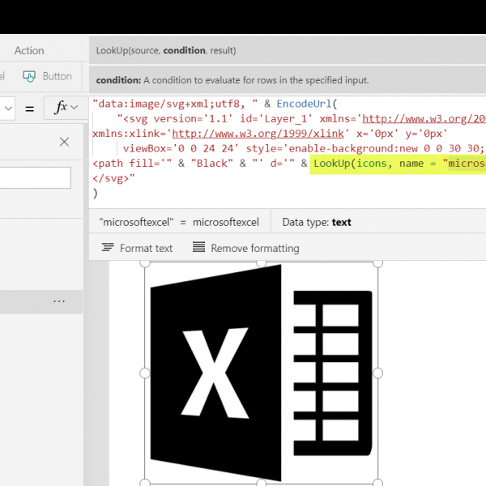Click the top-center handle of image
Viewport: 486px width, 486px height.
[262, 263]
